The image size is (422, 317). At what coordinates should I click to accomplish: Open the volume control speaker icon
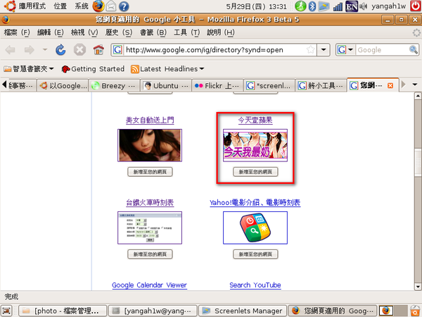click(364, 6)
